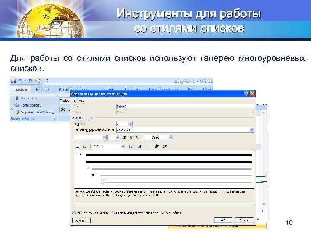Click the dialog help question-mark button
This screenshot has height=233, width=311.
(246, 94)
